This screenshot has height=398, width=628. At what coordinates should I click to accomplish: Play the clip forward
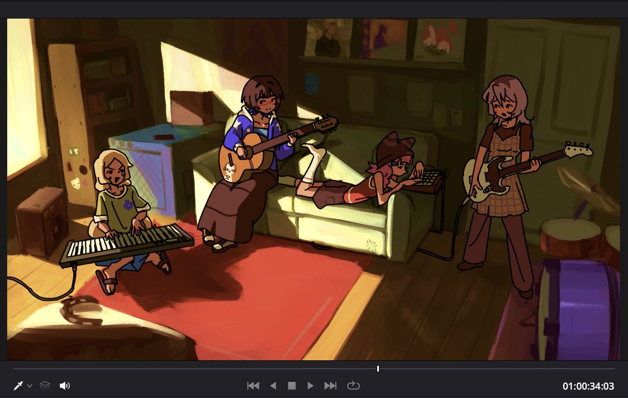(x=310, y=386)
